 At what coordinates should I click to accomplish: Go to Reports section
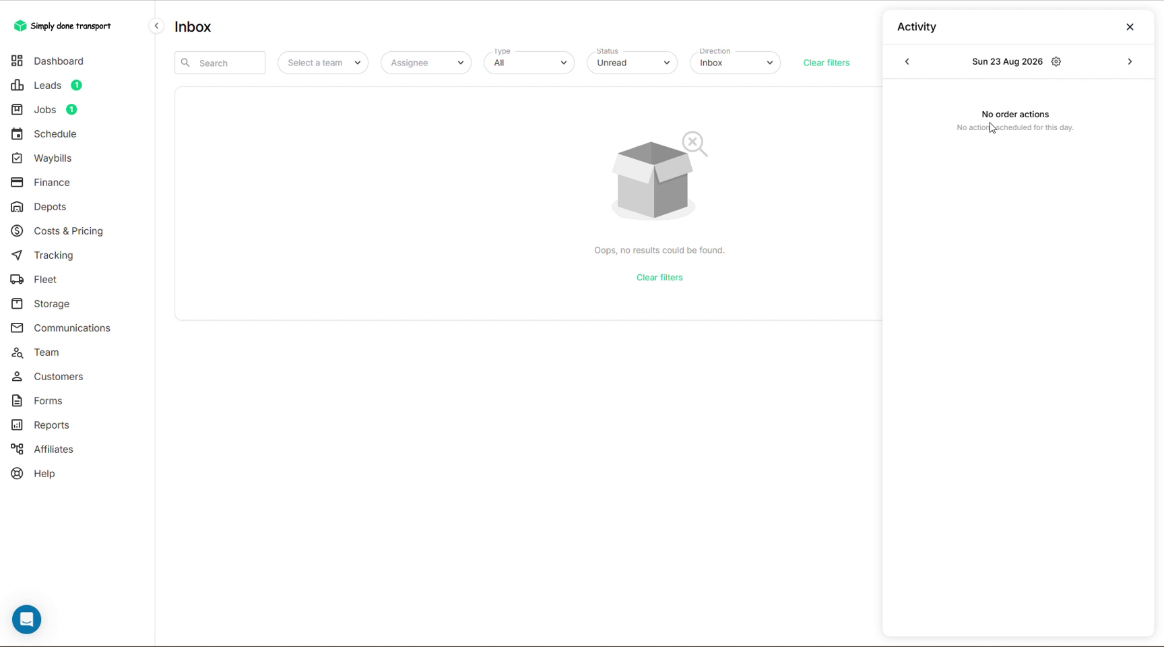pyautogui.click(x=51, y=425)
